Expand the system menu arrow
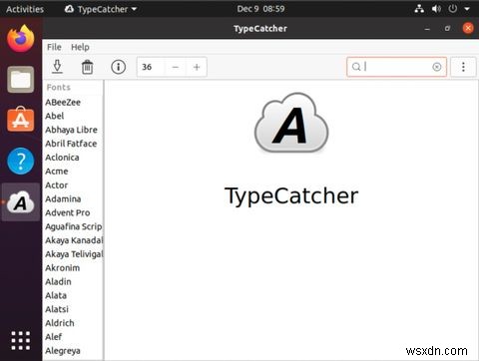The width and height of the screenshot is (479, 361). click(x=467, y=9)
